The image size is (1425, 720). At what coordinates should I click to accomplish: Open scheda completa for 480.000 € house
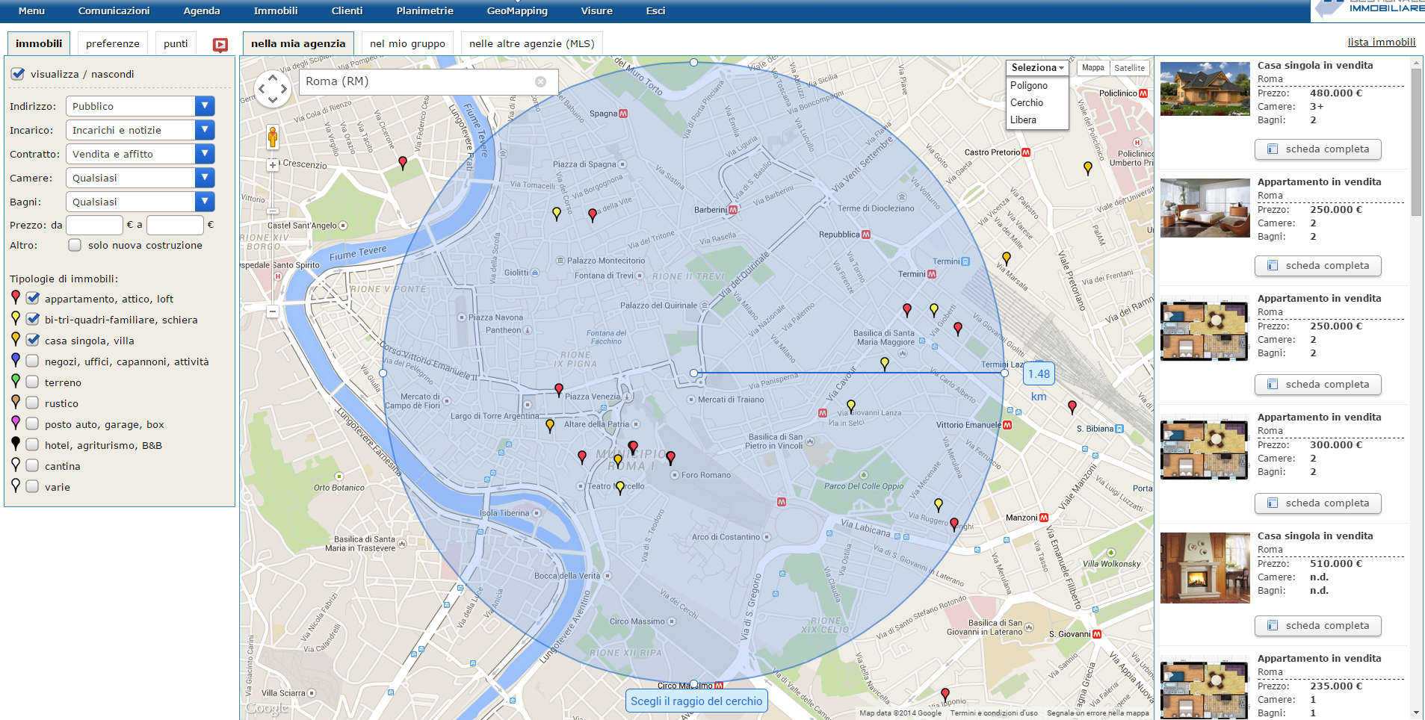point(1317,149)
